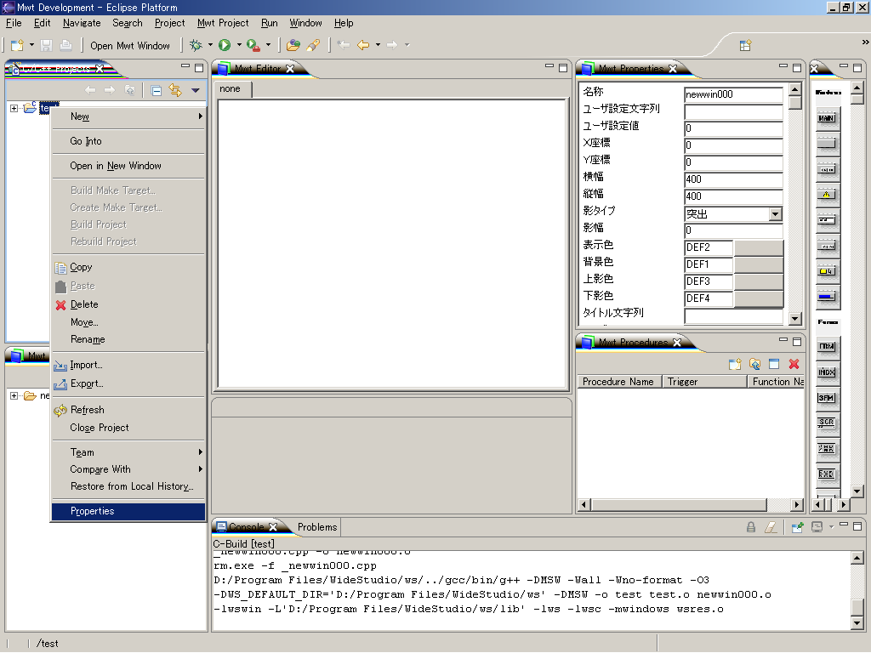Click the External Tools run icon
The width and height of the screenshot is (871, 653).
tap(253, 45)
